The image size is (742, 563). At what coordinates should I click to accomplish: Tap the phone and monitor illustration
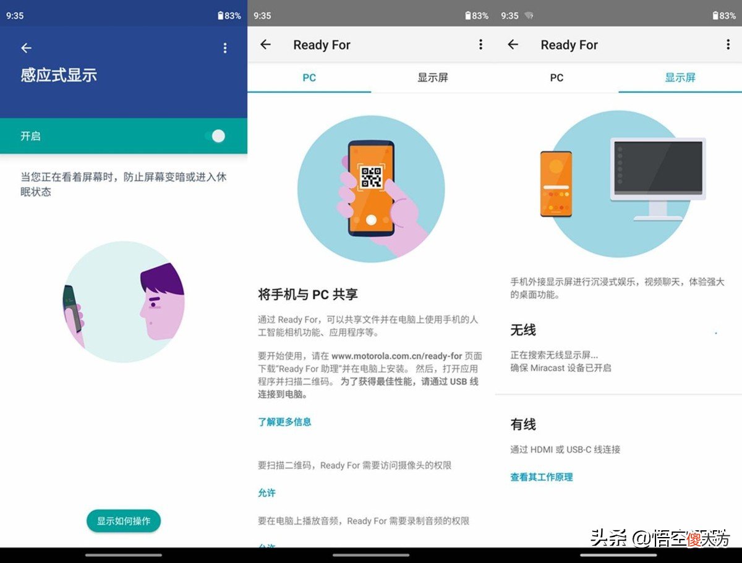tap(621, 184)
